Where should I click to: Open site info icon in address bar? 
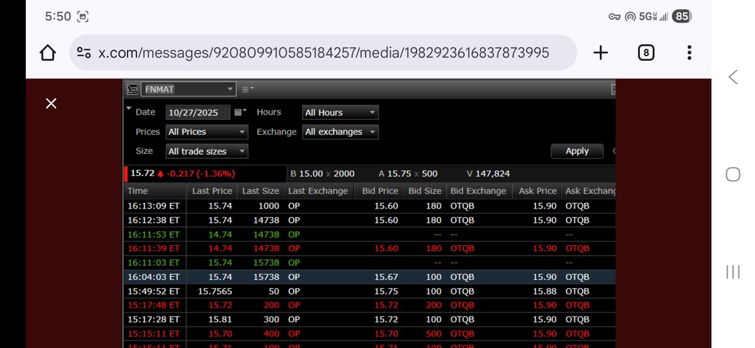click(x=84, y=53)
